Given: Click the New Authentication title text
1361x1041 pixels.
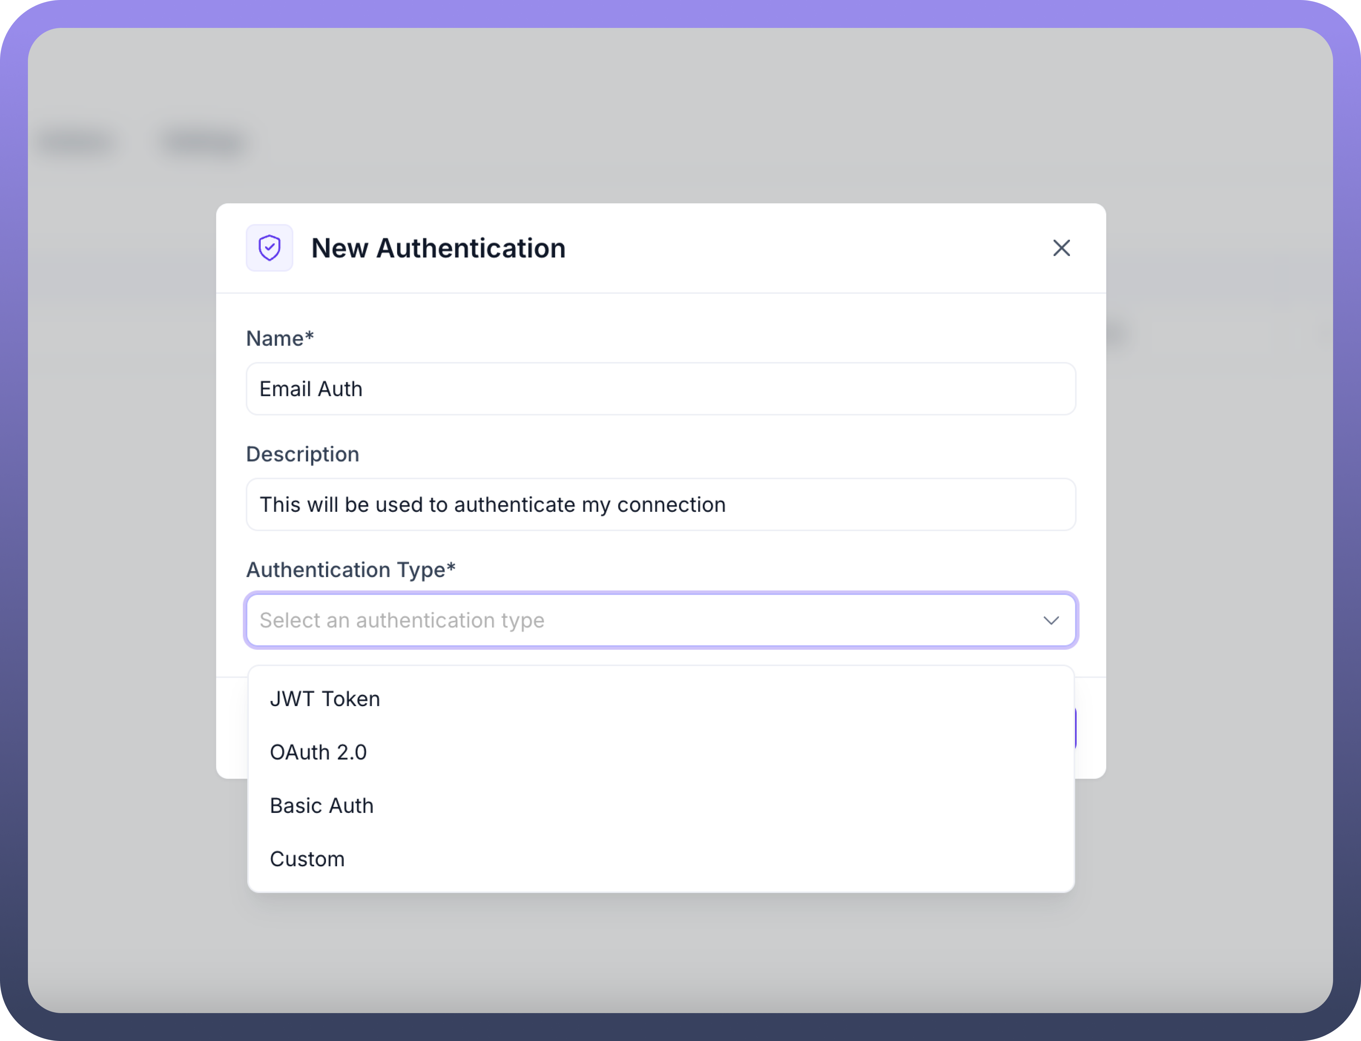Looking at the screenshot, I should pos(438,248).
